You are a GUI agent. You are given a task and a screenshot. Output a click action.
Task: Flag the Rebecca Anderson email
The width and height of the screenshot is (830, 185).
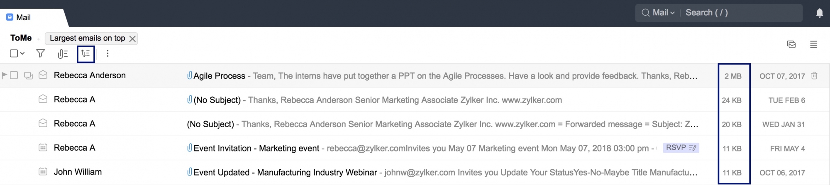(x=5, y=75)
